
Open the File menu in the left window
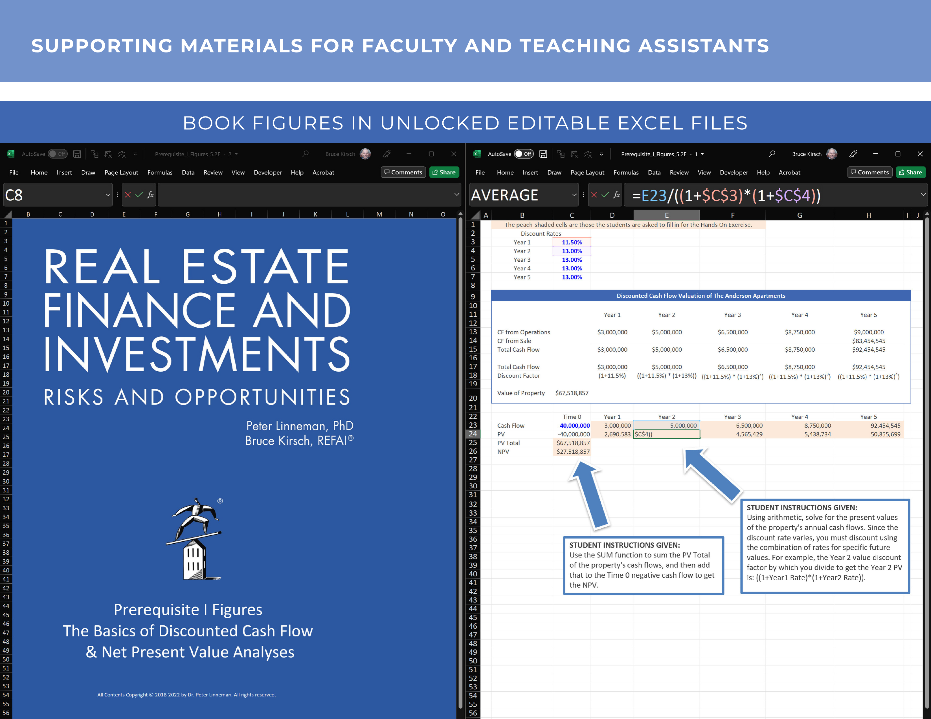pos(14,173)
